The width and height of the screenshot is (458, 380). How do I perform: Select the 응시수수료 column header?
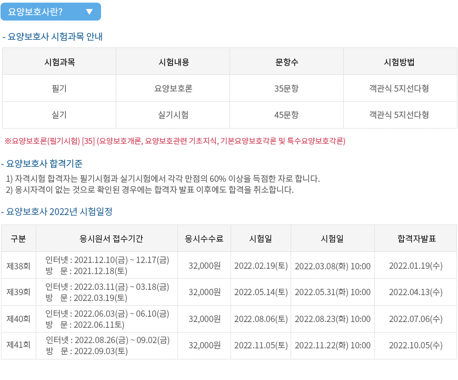pos(204,238)
